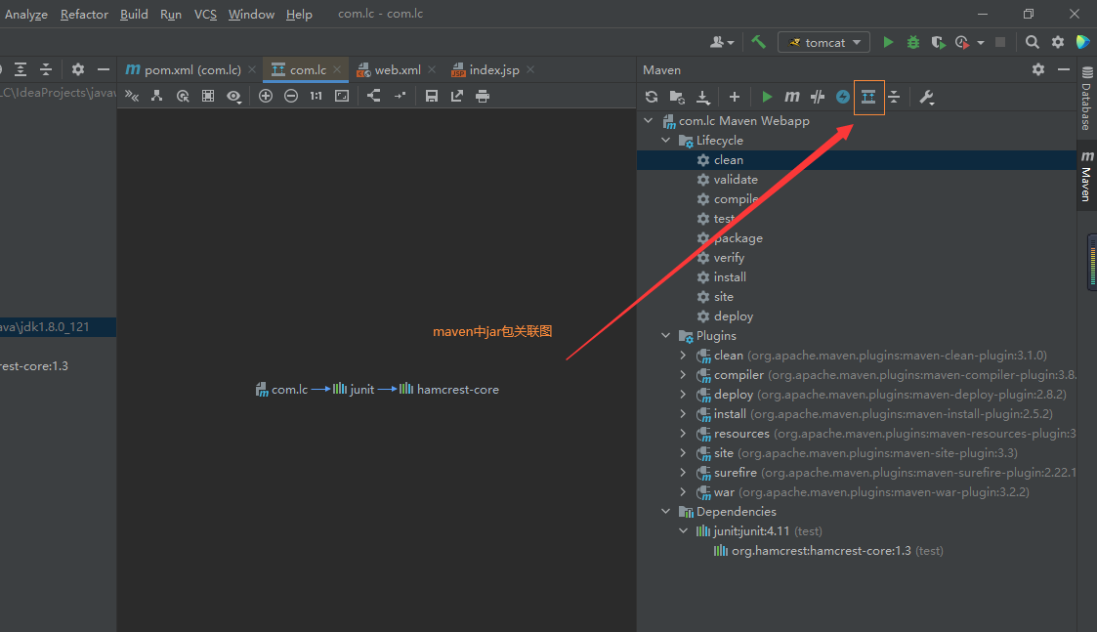Print the diagram using the printer icon

[483, 96]
